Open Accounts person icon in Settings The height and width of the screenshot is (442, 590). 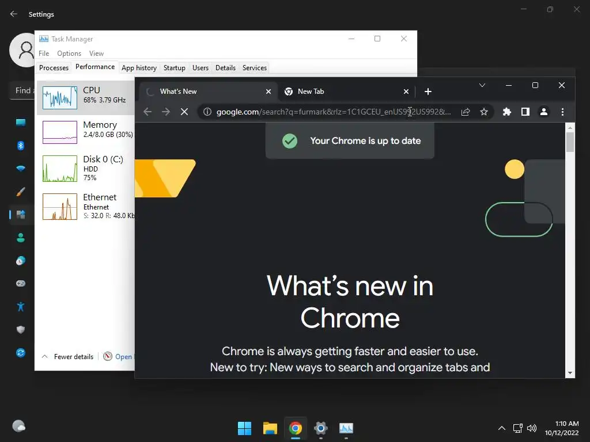click(x=21, y=238)
